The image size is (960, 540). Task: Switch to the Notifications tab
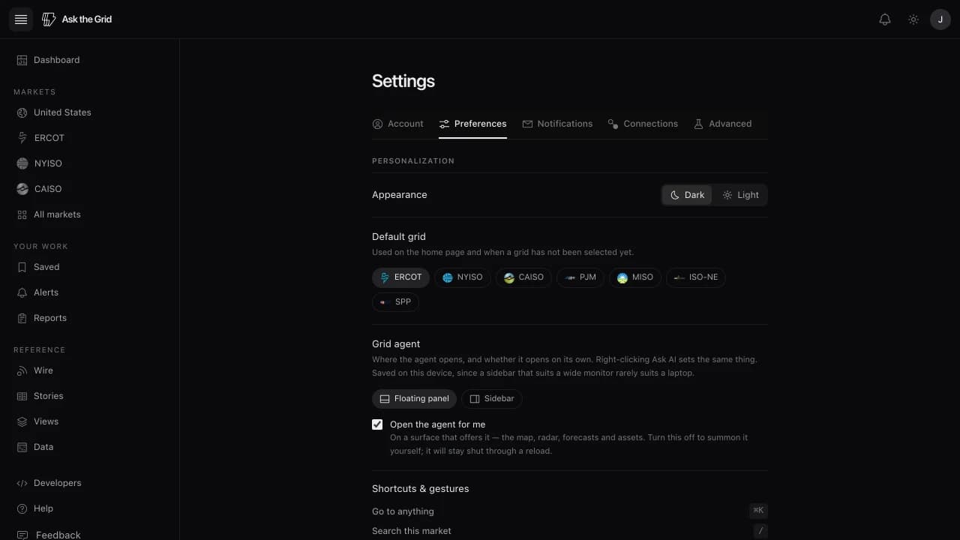click(557, 124)
